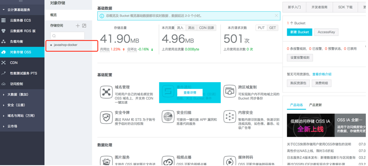Screen dimensions: 368x166
Task: Switch monthly traffic to CDN 回源
Action: tap(206, 28)
